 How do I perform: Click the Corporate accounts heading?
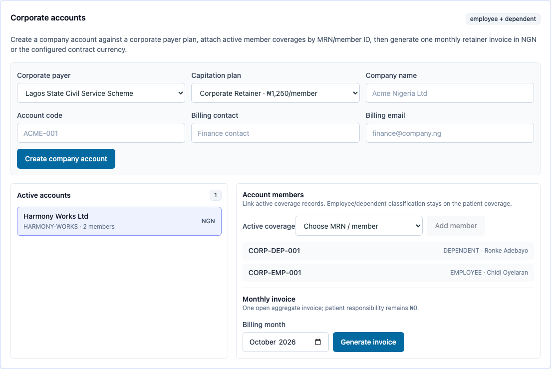48,18
